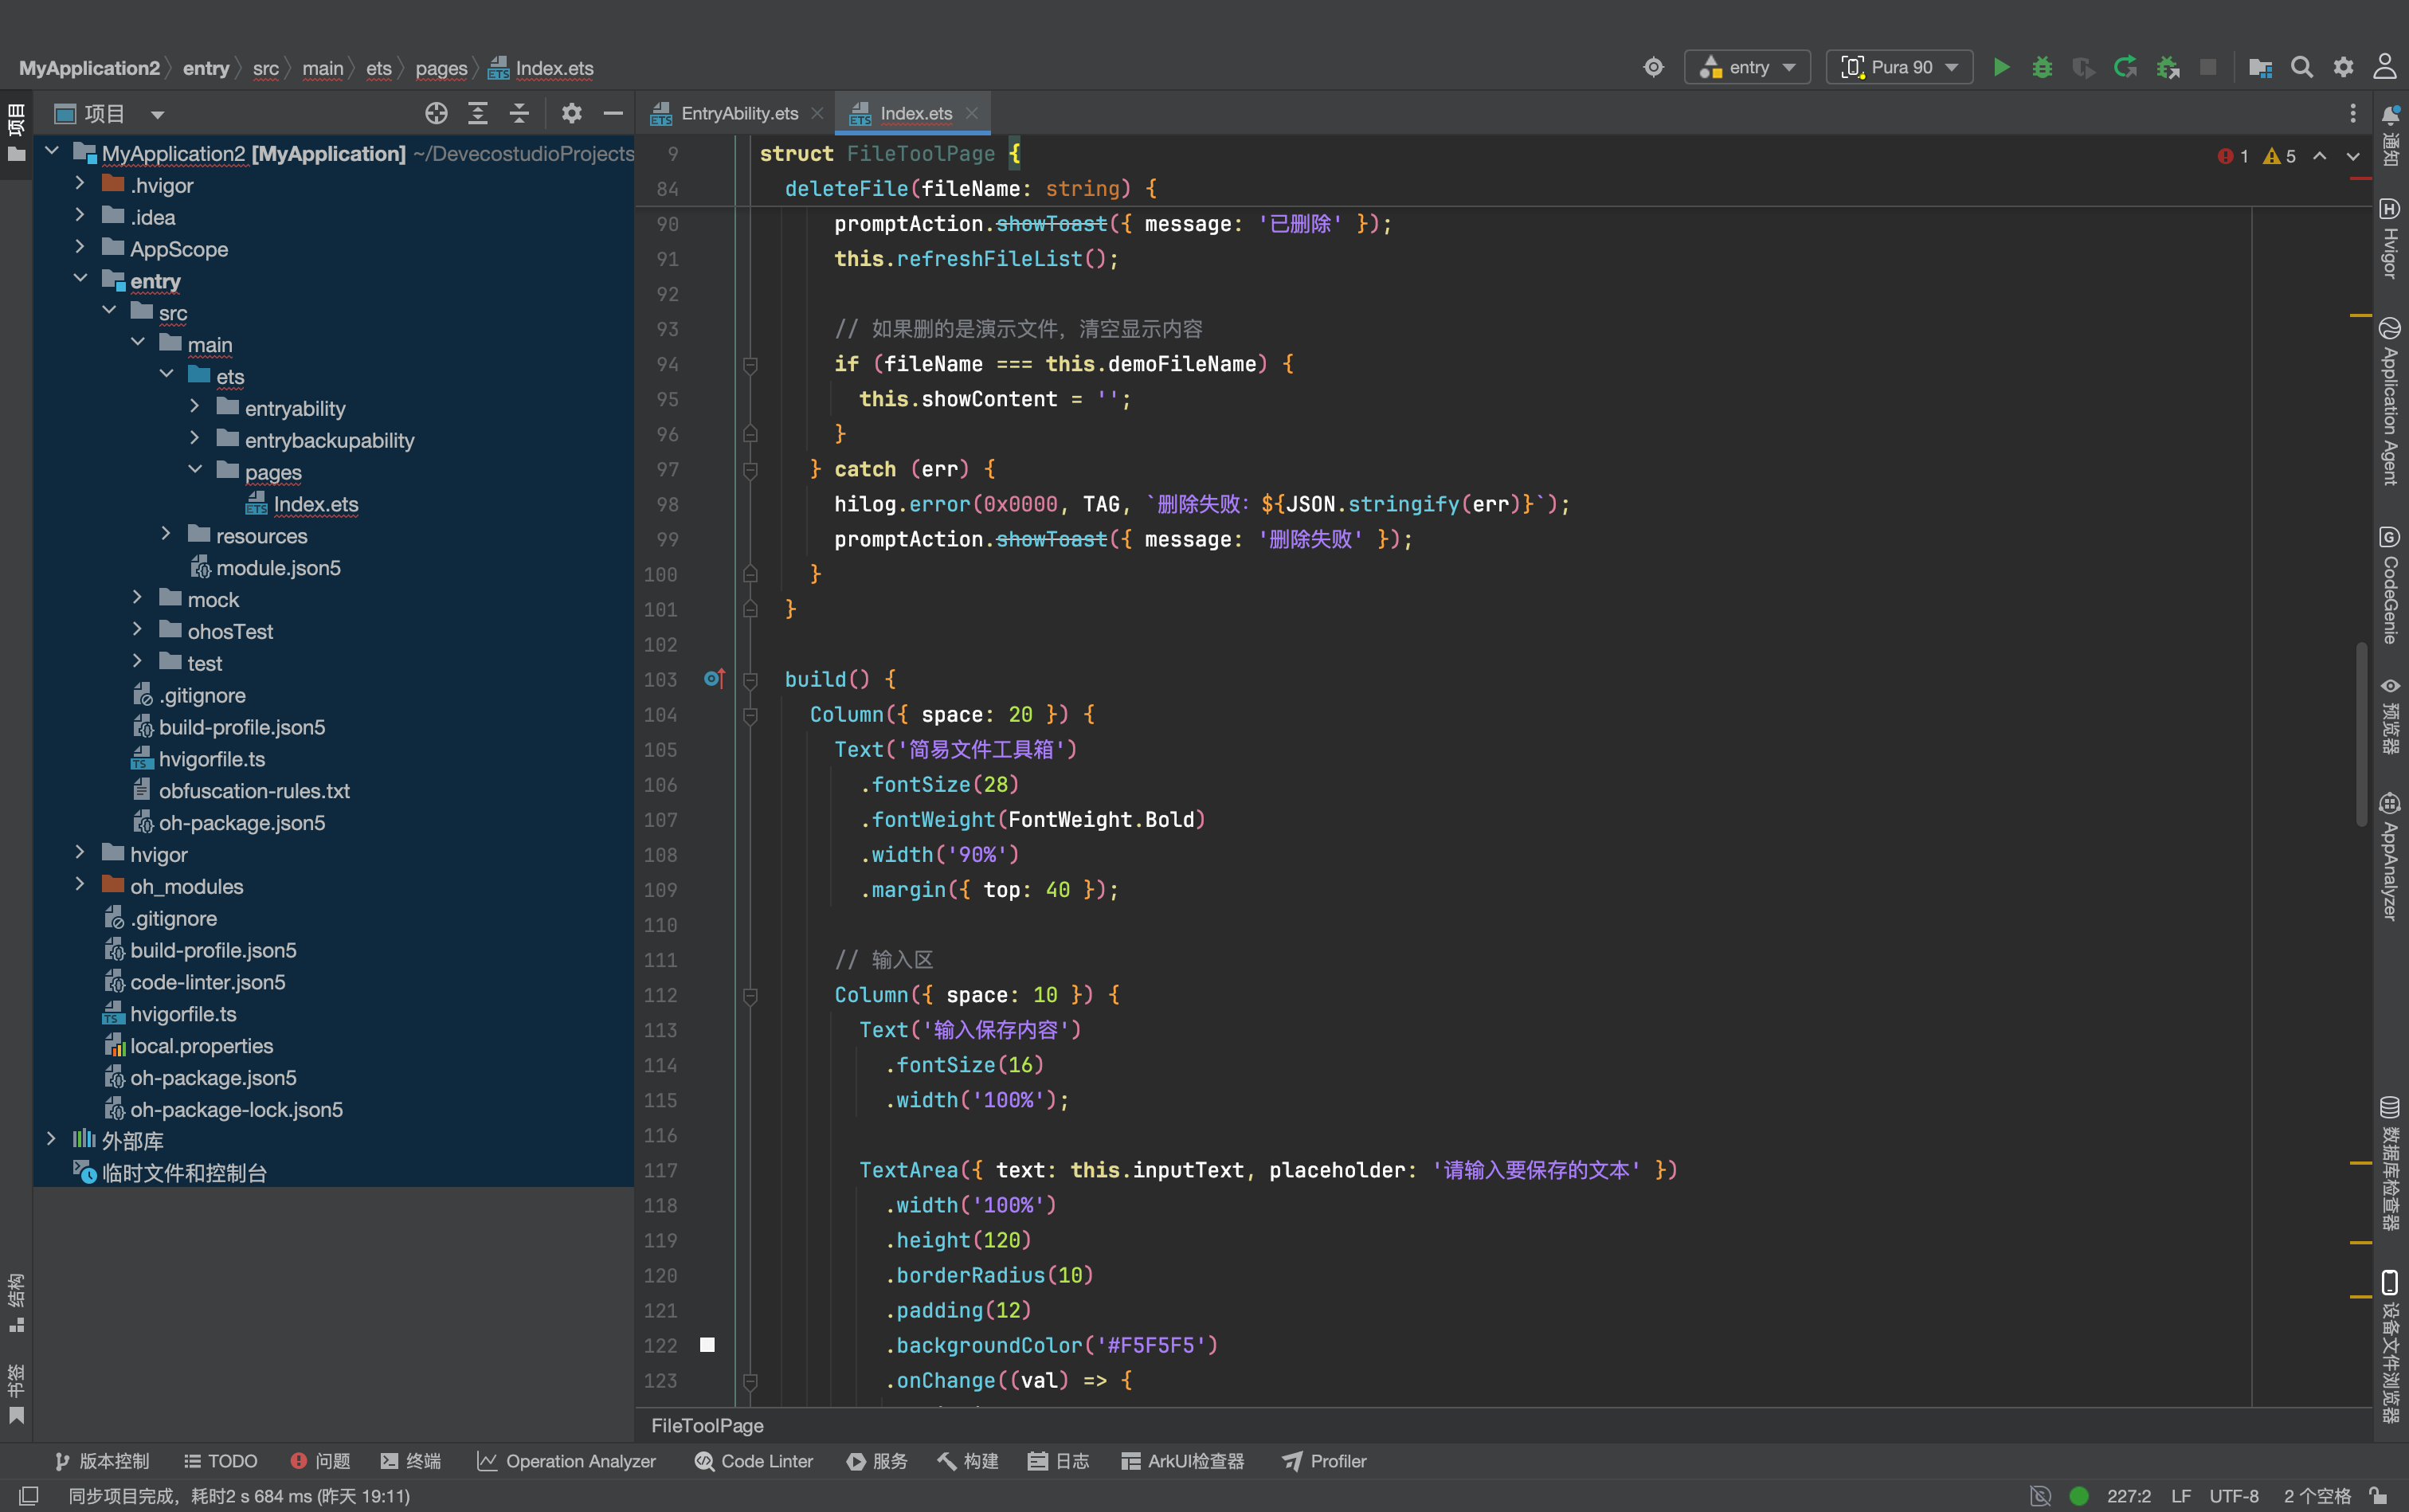Open the search everywhere magnifier

tap(2302, 67)
